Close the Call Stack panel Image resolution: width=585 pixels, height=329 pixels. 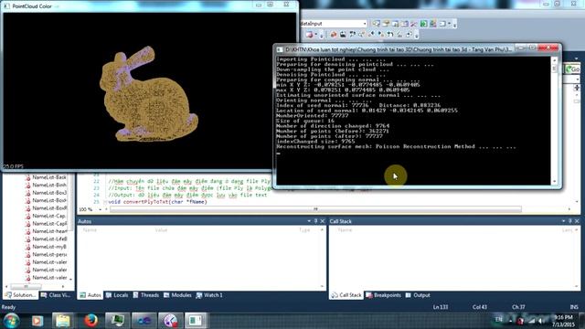(577, 221)
